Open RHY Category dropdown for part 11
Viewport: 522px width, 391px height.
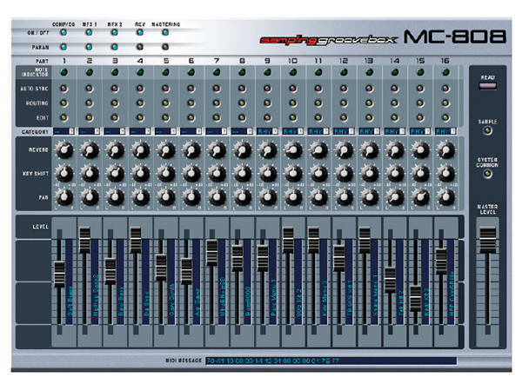(x=318, y=132)
